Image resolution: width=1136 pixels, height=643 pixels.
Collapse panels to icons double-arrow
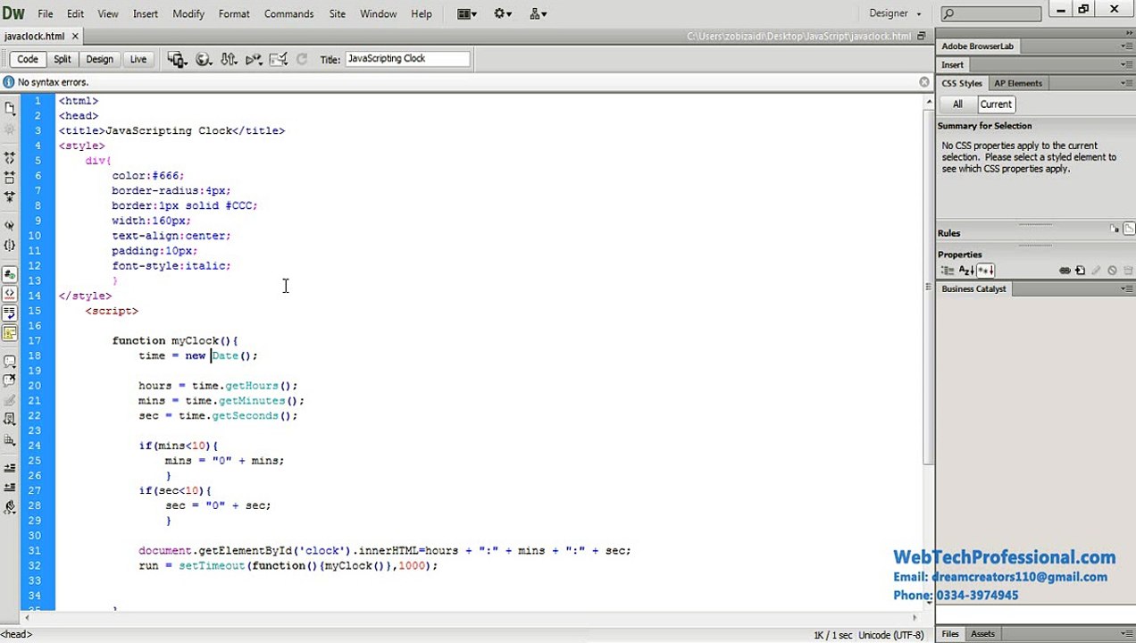click(1128, 32)
